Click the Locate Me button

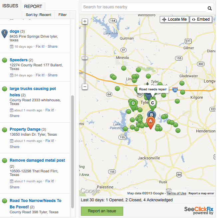pyautogui.click(x=174, y=19)
